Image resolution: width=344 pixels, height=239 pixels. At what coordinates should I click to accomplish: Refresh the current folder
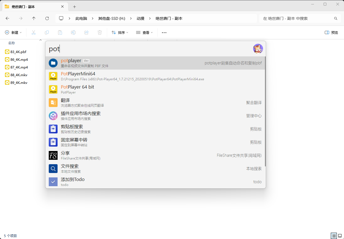point(47,18)
